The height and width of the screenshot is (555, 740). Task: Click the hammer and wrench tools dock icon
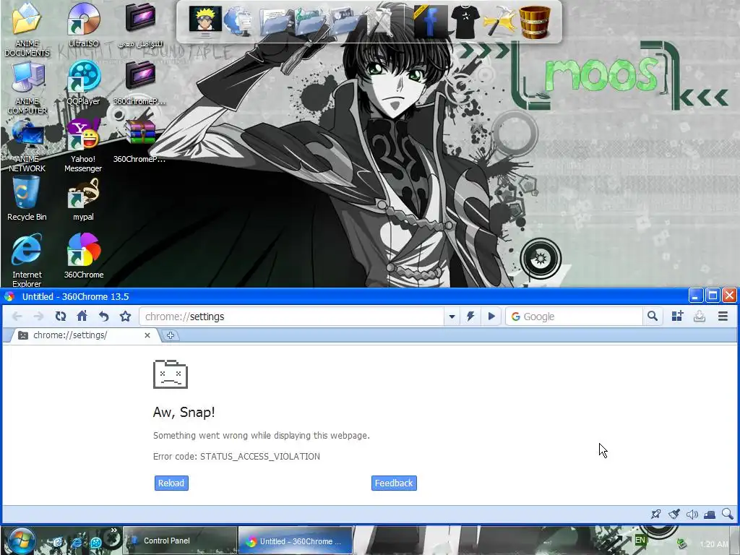[x=499, y=21]
